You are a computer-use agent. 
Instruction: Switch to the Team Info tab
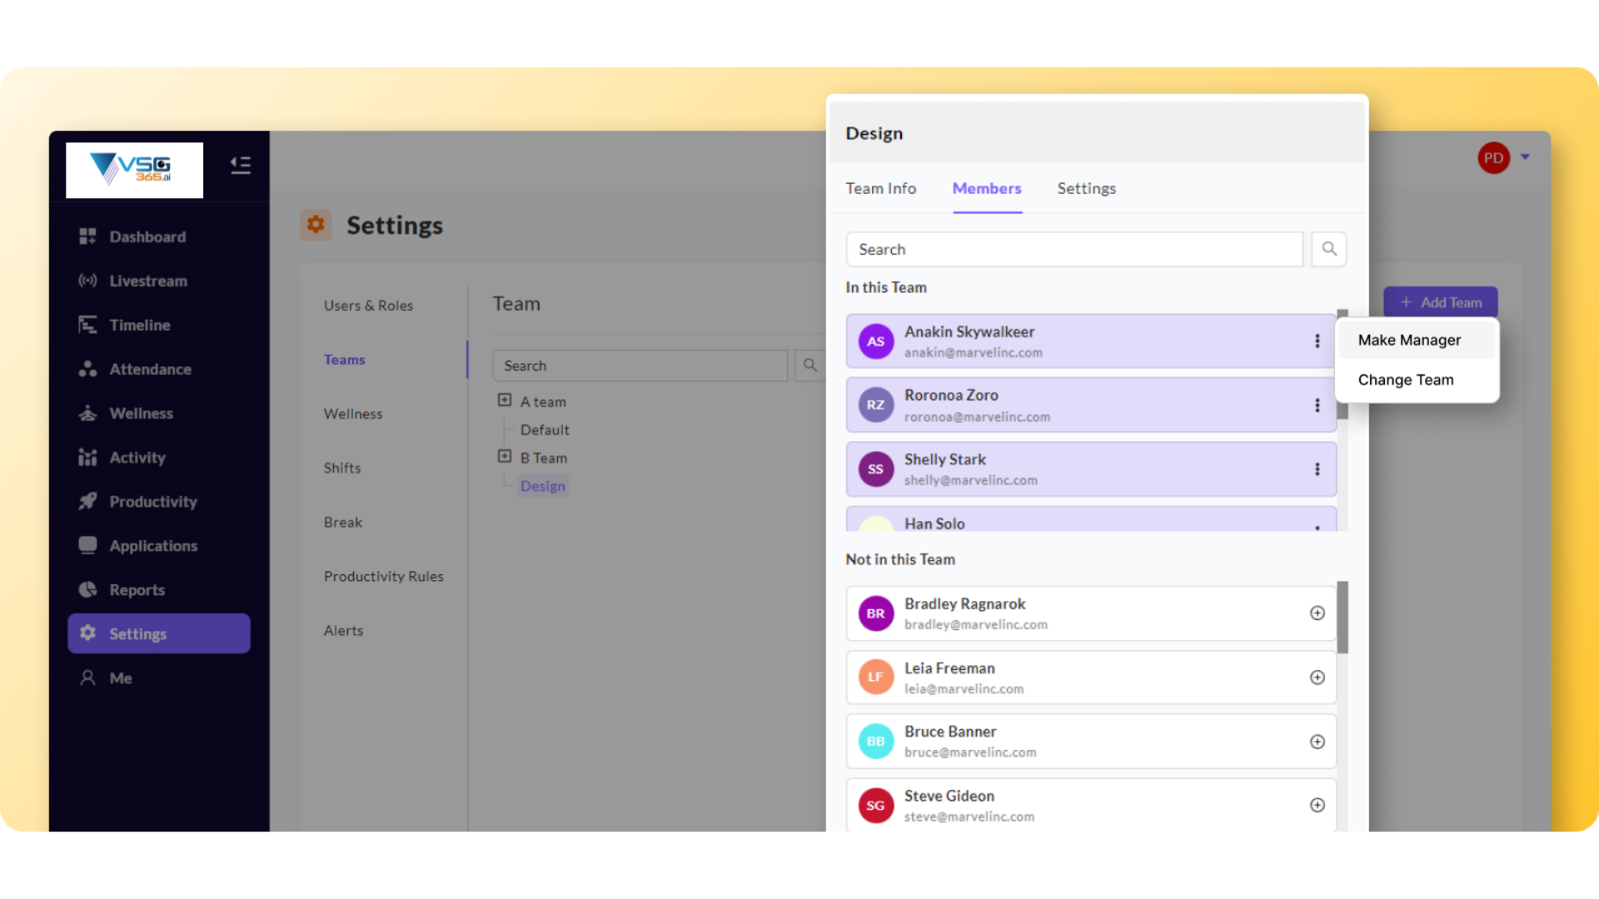[x=880, y=188]
